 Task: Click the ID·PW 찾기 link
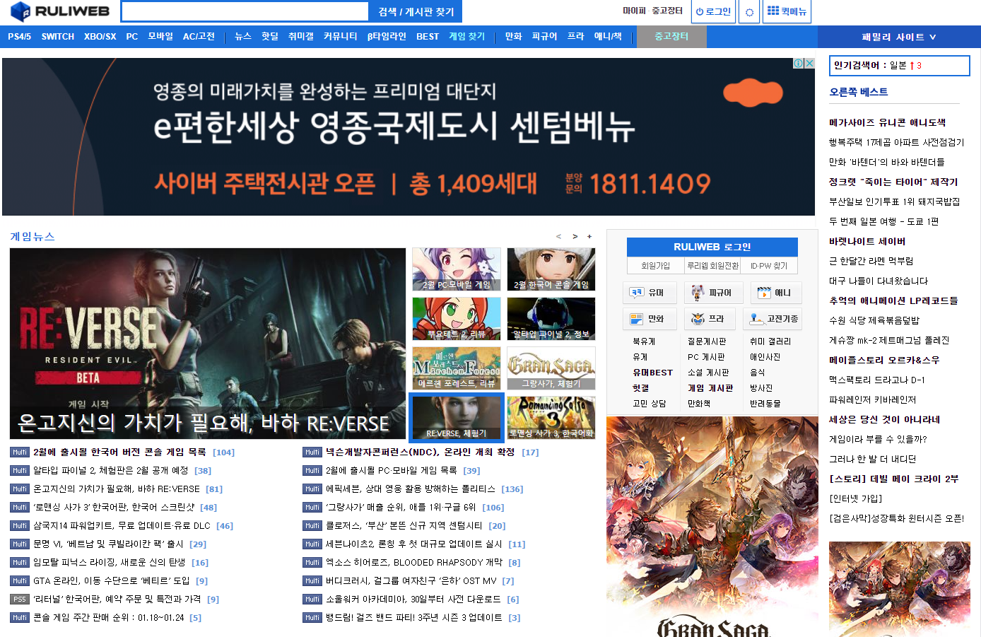click(x=769, y=266)
